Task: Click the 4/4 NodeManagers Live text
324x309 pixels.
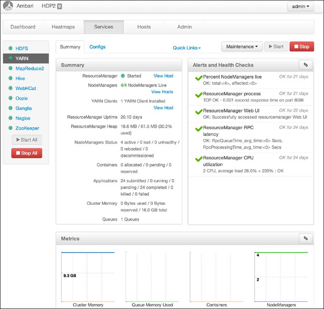Action: (144, 85)
